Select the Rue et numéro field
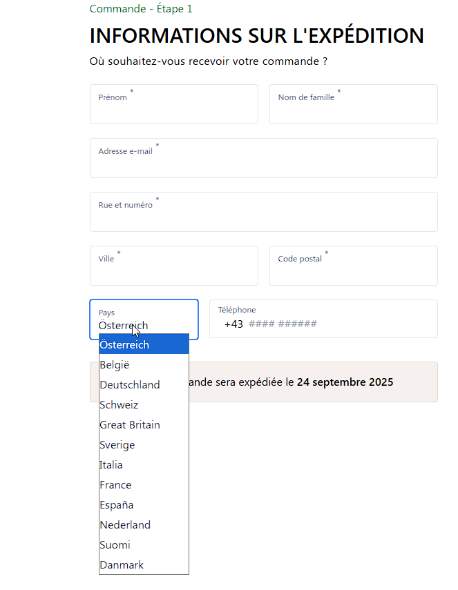 coord(264,212)
